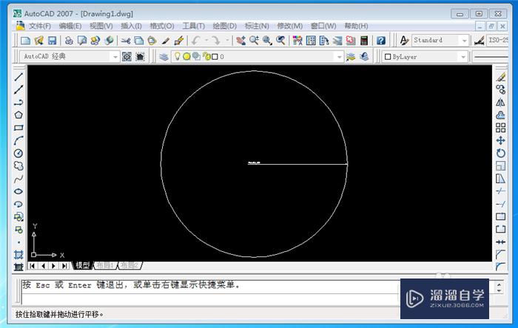Open the 绘图(D) menu

point(225,26)
